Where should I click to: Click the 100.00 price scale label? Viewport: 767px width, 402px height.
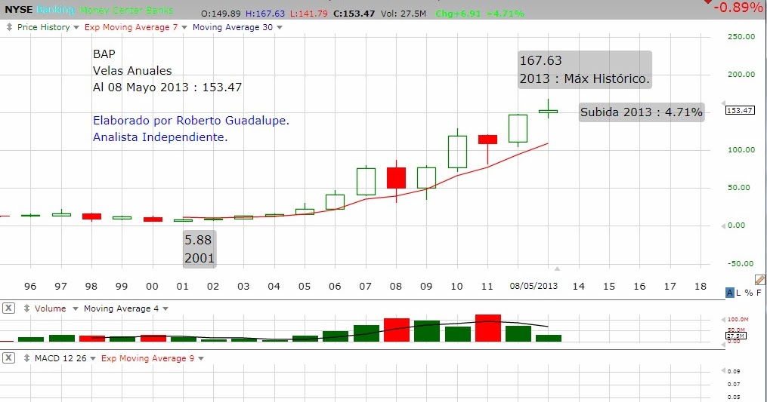coord(741,150)
